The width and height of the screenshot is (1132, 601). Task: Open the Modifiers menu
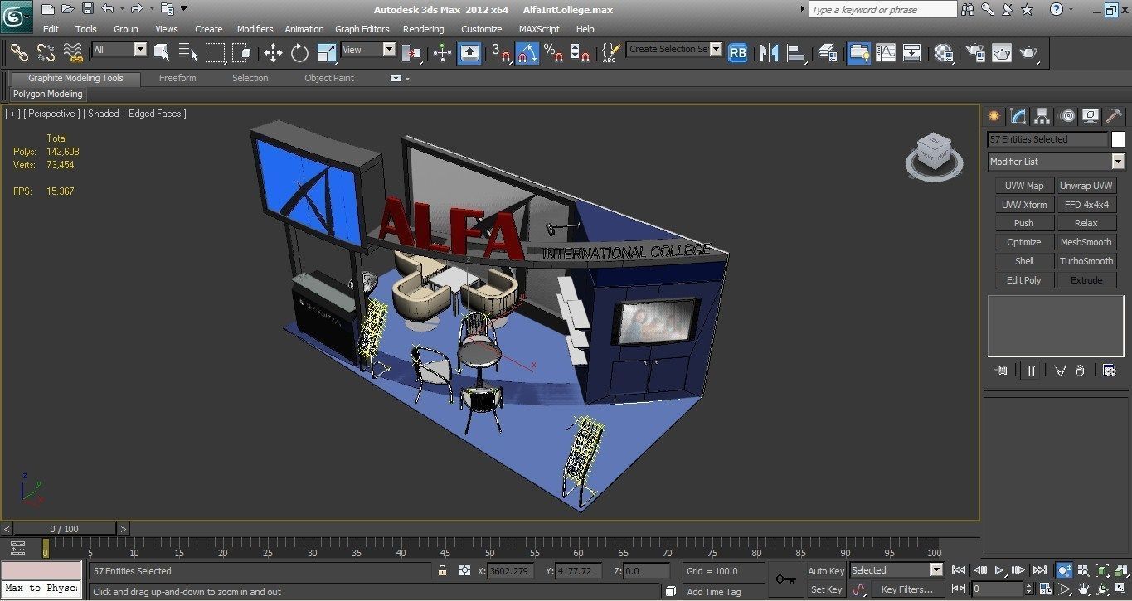tap(255, 29)
